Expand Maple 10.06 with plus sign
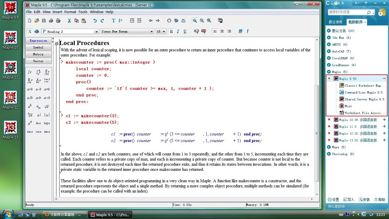Viewport: 389px width, 219px height. [384, 119]
